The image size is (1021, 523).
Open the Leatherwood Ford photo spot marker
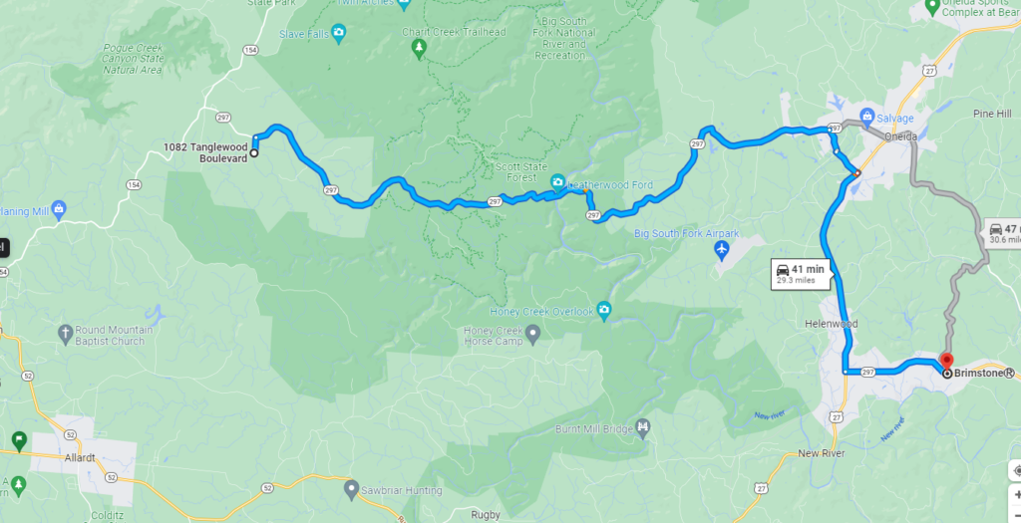(x=557, y=181)
